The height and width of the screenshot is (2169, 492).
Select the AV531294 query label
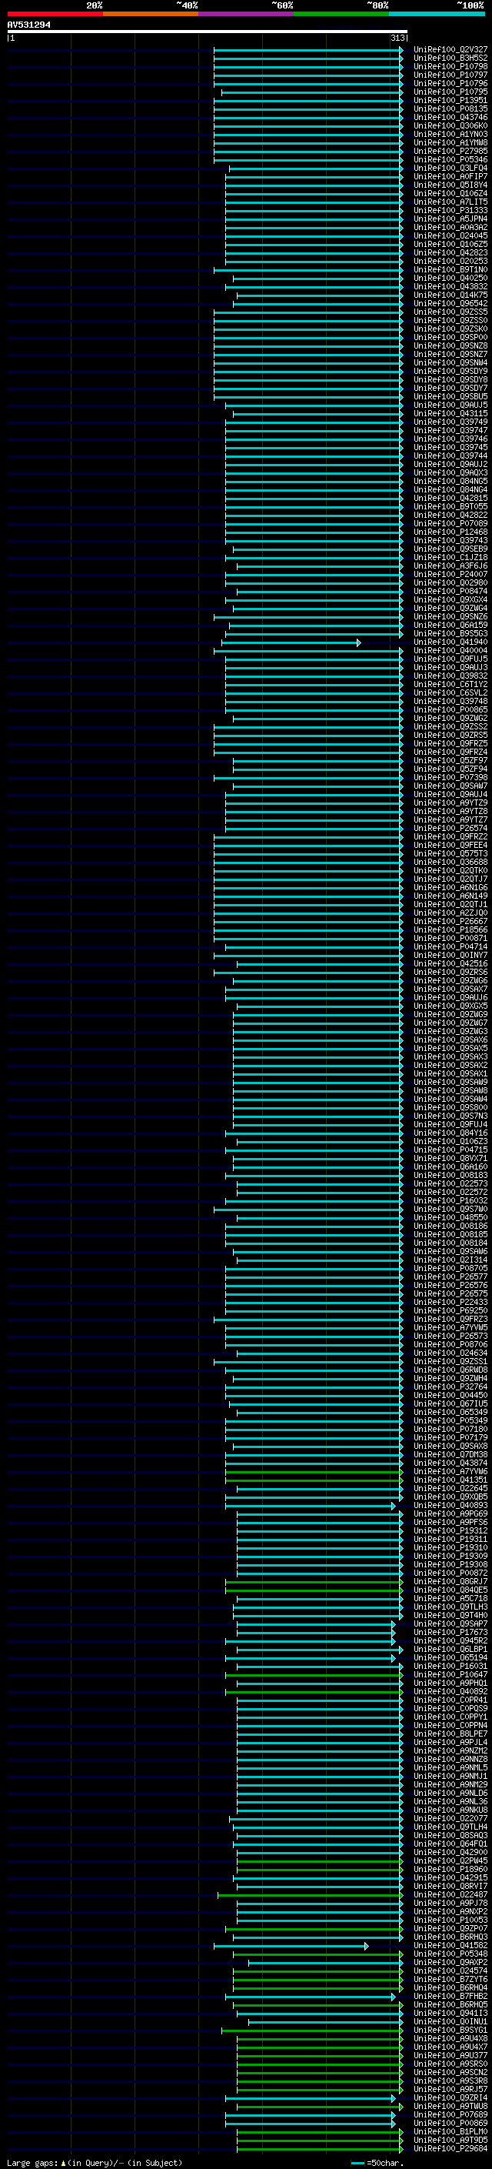(x=29, y=25)
